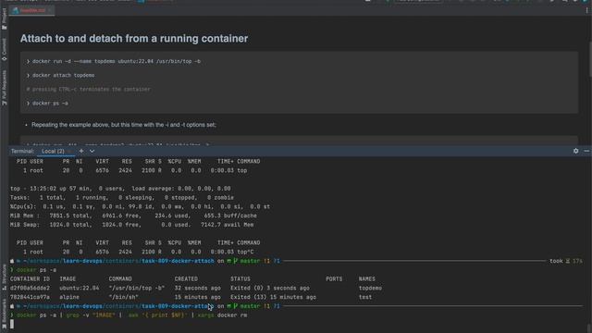Open editor tabs more options menu
Image resolution: width=592 pixels, height=333 pixels.
click(587, 10)
